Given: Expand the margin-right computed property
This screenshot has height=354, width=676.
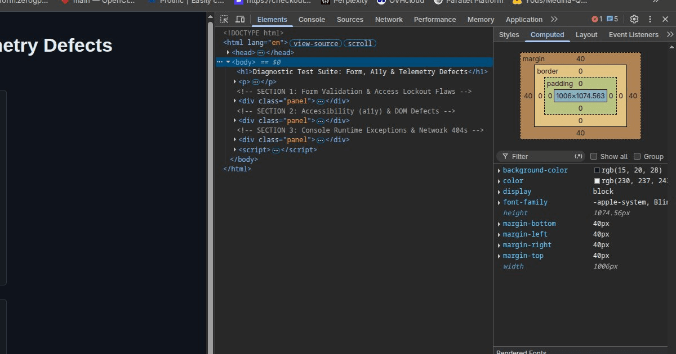Looking at the screenshot, I should [499, 245].
